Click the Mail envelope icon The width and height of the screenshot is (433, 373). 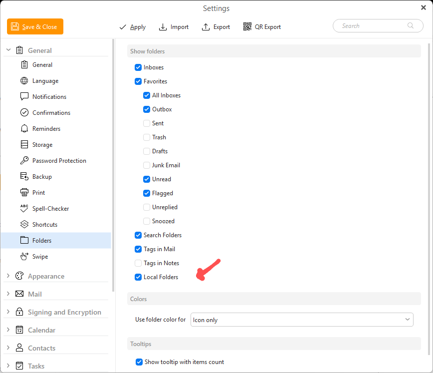19,294
